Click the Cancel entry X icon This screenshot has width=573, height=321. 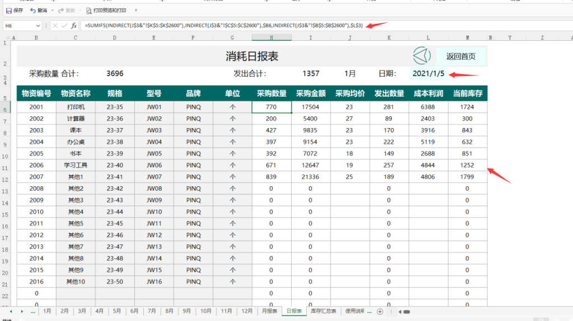point(55,26)
